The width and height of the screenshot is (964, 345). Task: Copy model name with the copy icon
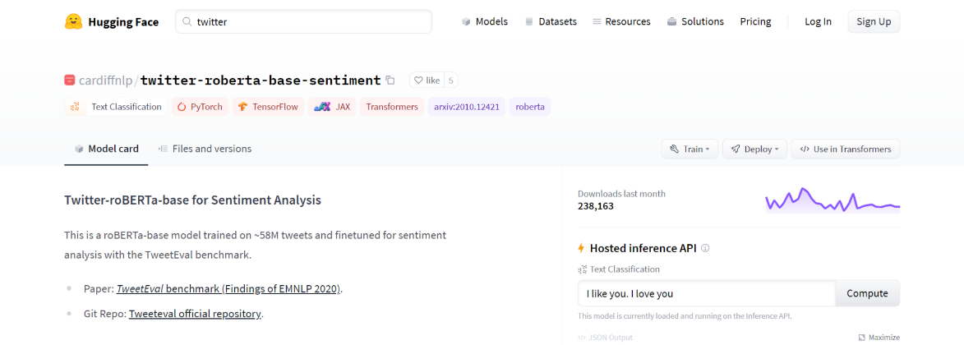pos(390,80)
